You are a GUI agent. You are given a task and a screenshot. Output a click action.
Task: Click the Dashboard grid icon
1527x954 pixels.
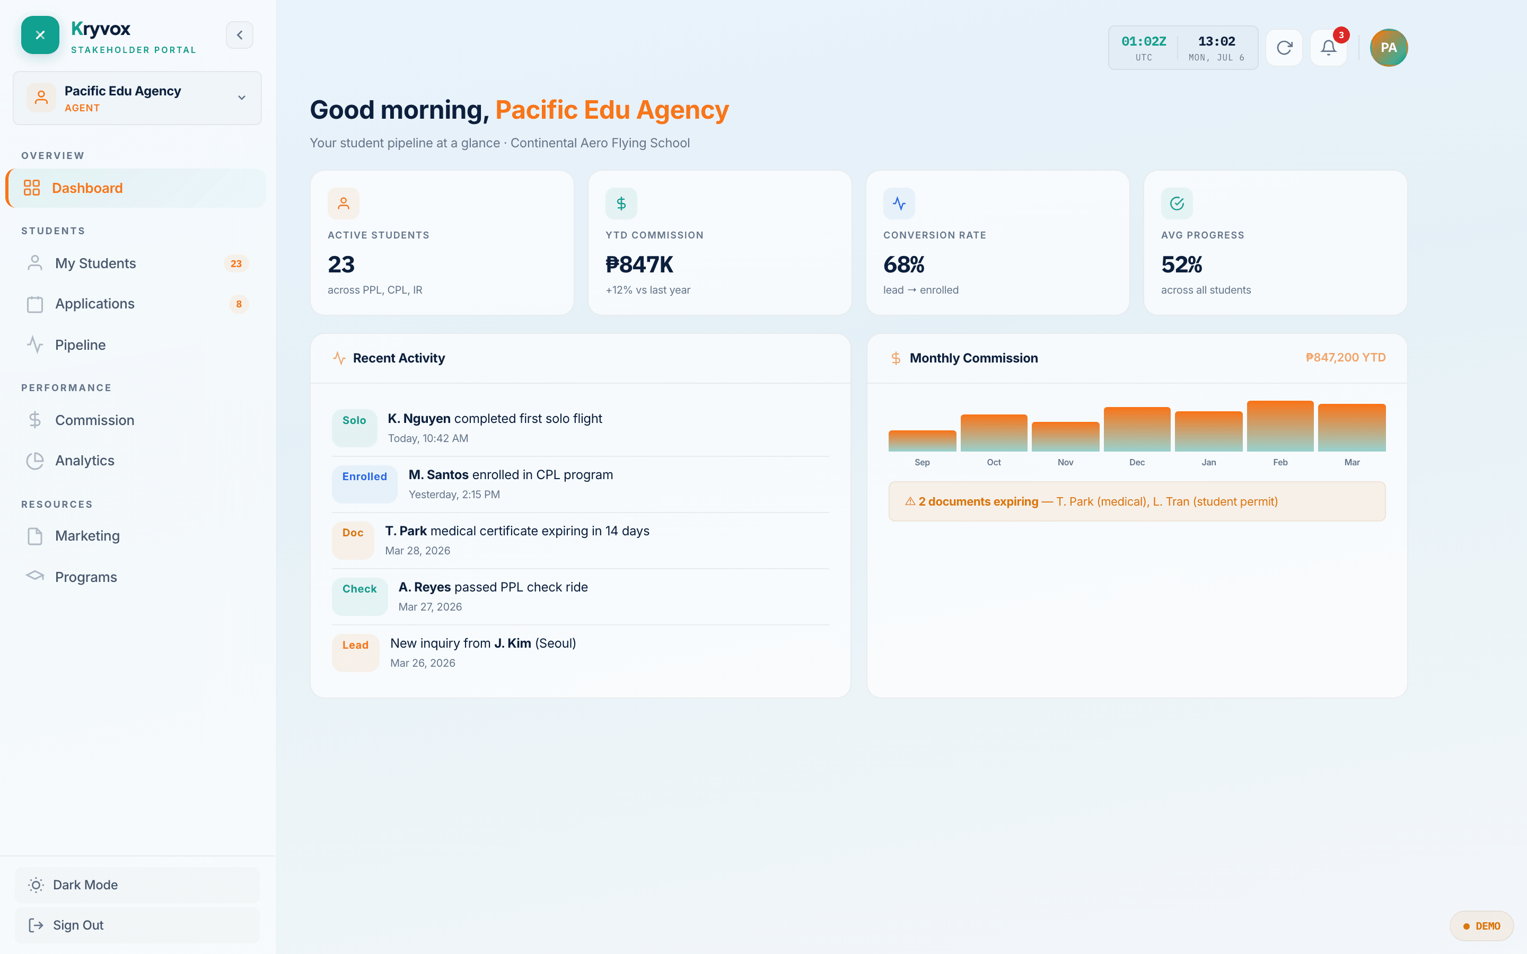point(32,188)
